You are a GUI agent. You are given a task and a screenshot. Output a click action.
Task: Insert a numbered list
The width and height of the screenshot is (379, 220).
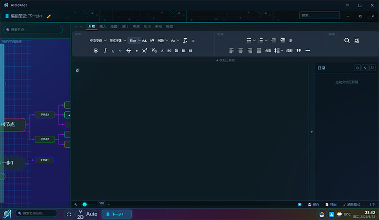point(260,40)
